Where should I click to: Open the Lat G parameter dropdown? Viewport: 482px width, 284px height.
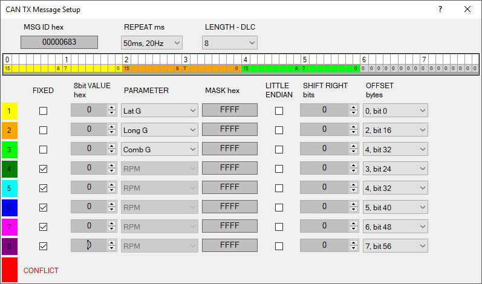tap(160, 111)
